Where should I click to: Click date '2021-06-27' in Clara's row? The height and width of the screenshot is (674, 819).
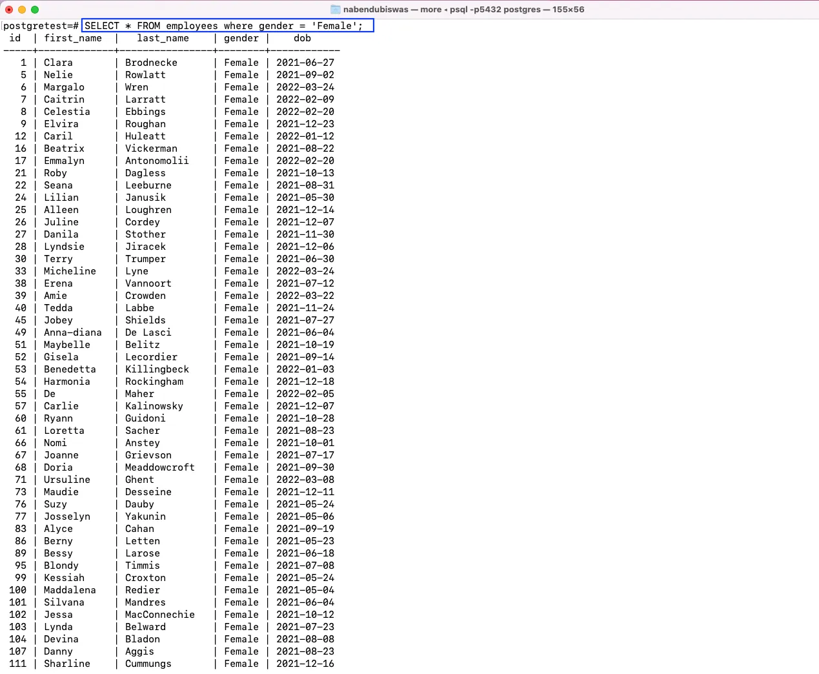tap(305, 63)
